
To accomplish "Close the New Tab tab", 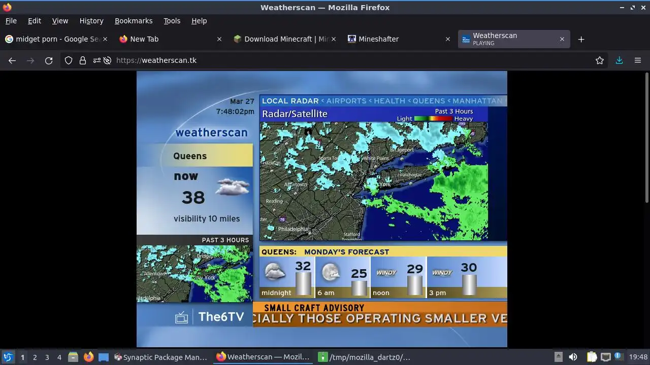I will [219, 39].
